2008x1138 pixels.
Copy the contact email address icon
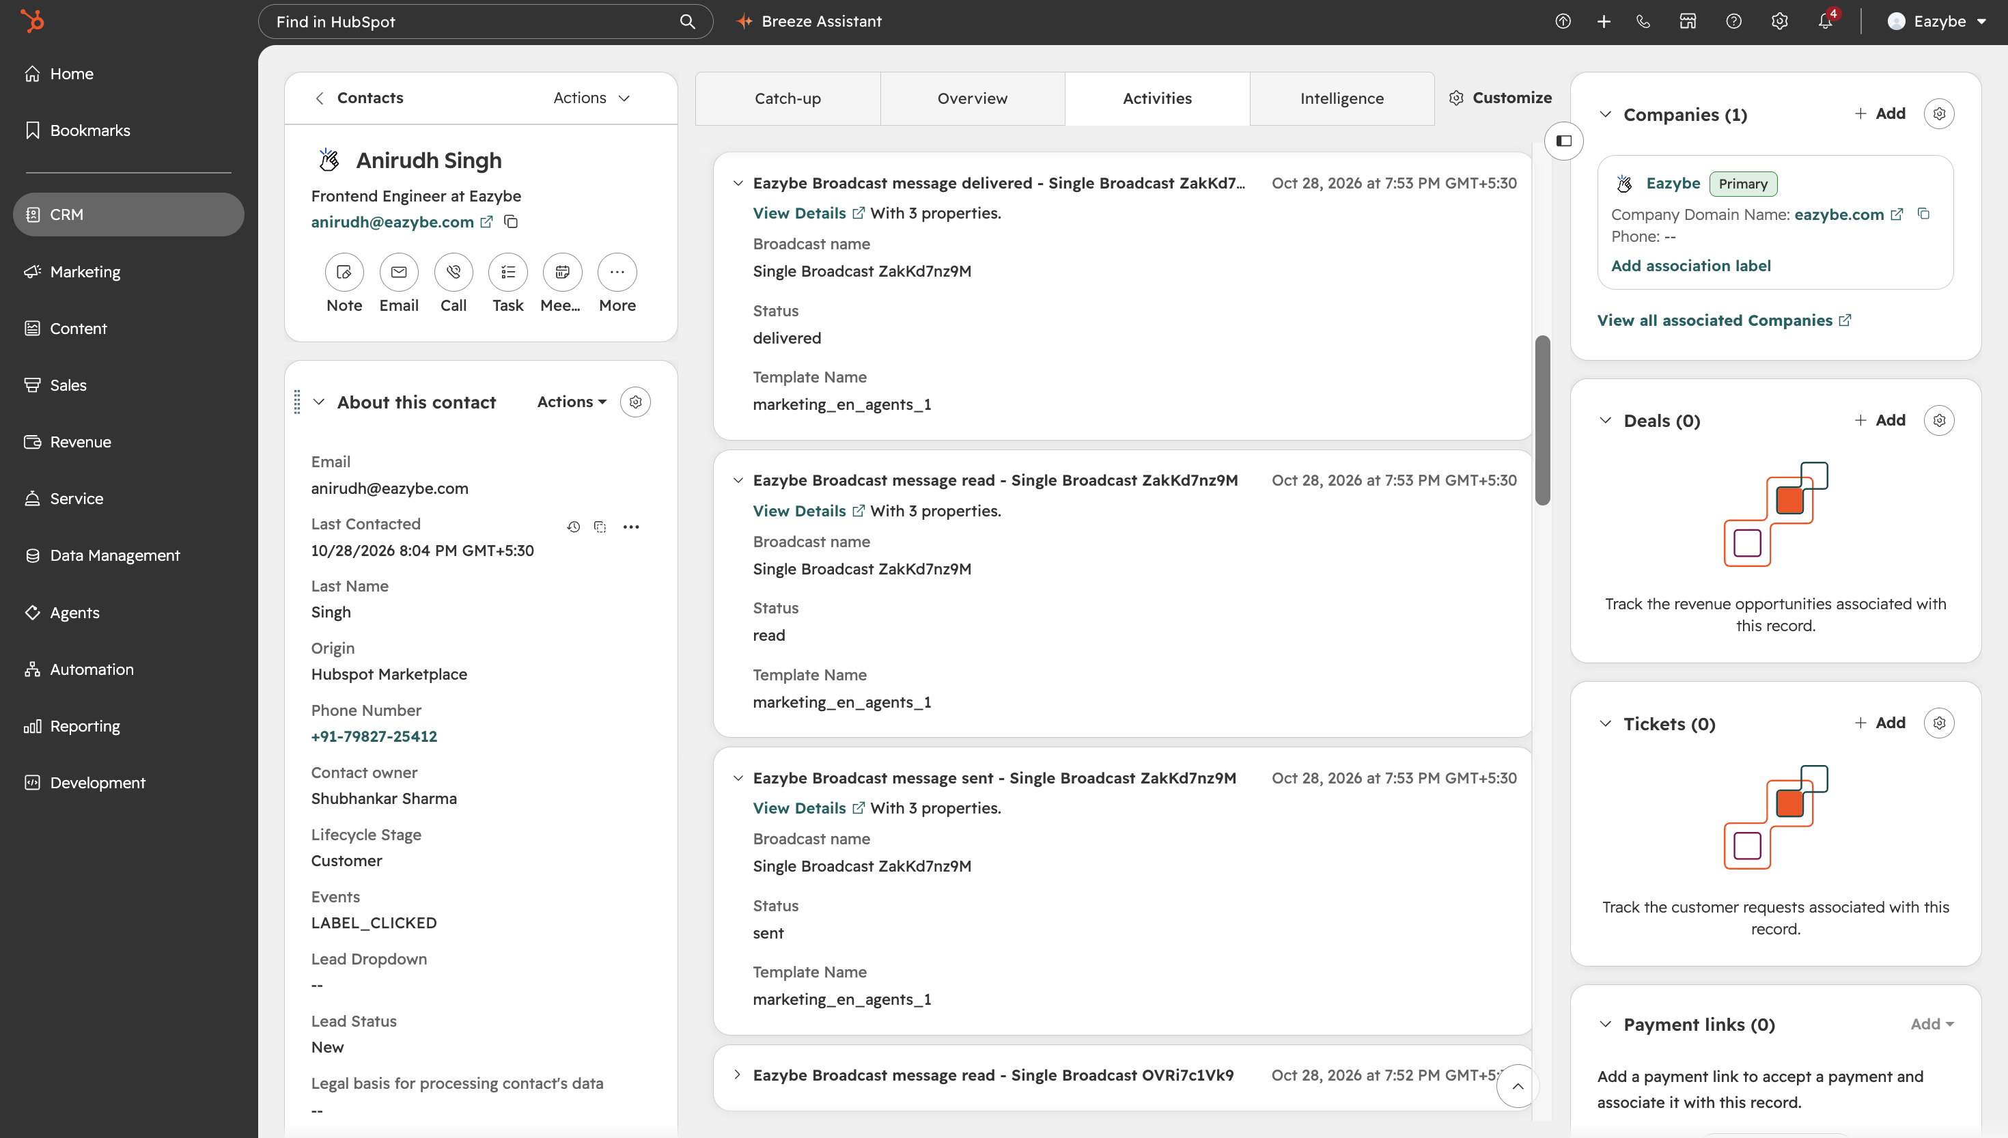[x=511, y=222]
